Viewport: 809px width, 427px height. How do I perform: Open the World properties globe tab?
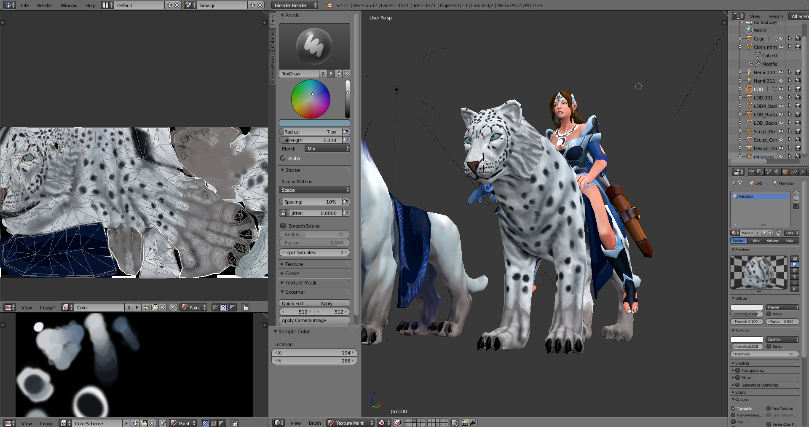pos(777,172)
